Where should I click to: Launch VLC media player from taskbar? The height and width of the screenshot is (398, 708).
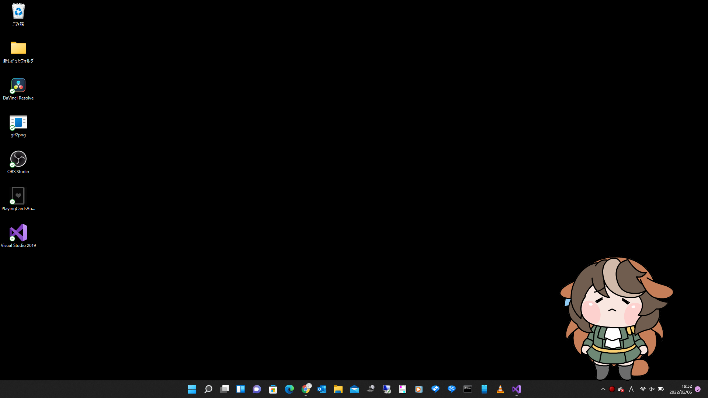pyautogui.click(x=500, y=389)
